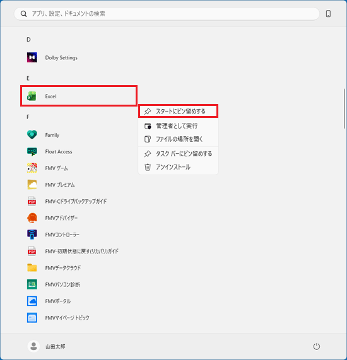This screenshot has height=360, width=347.
Task: Open the FMVアドバイザー icon
Action: tap(32, 218)
